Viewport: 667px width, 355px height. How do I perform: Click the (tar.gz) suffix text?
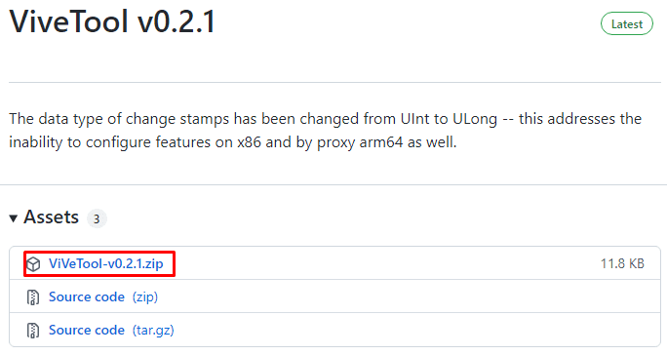(153, 331)
